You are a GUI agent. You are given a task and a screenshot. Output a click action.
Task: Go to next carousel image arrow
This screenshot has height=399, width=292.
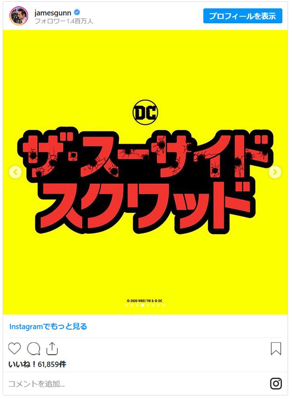[x=275, y=172]
